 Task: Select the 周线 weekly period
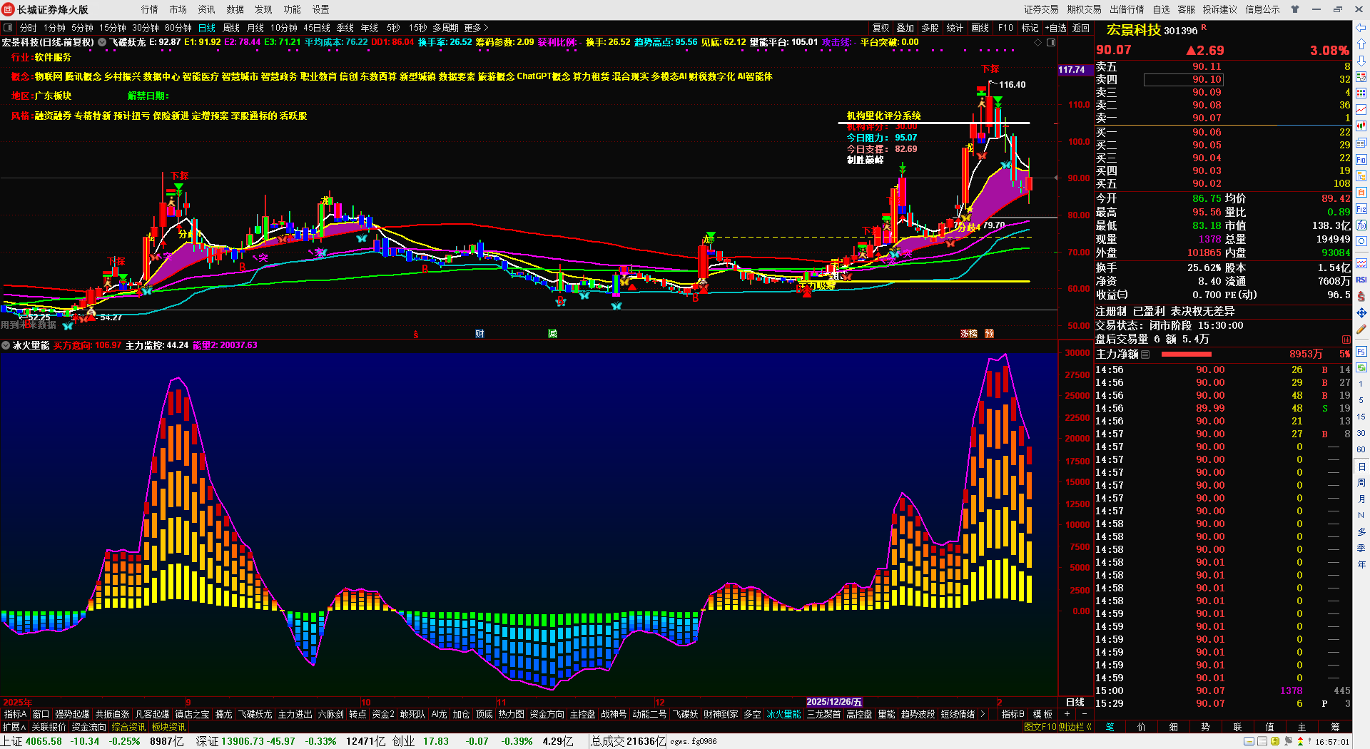point(231,28)
